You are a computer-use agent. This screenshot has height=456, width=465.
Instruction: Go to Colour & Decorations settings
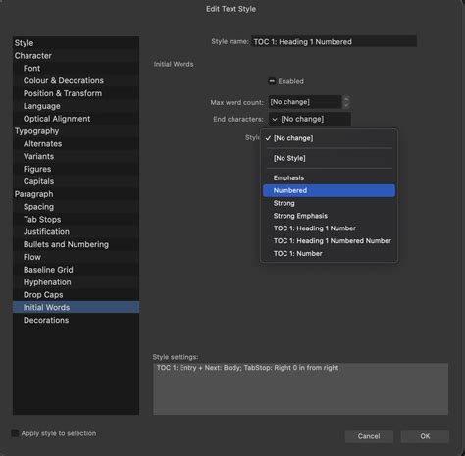coord(76,80)
